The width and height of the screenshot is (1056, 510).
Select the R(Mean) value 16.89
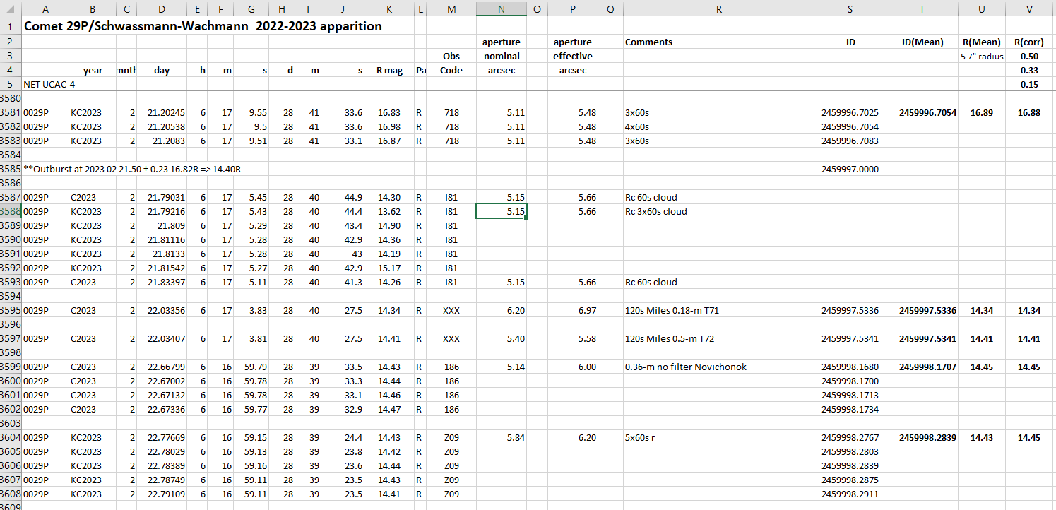[982, 112]
